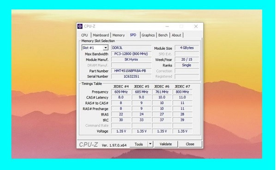Expand the Slot #1 memory slot dropdown
Viewport: 277px width, 170px height.
[105, 48]
